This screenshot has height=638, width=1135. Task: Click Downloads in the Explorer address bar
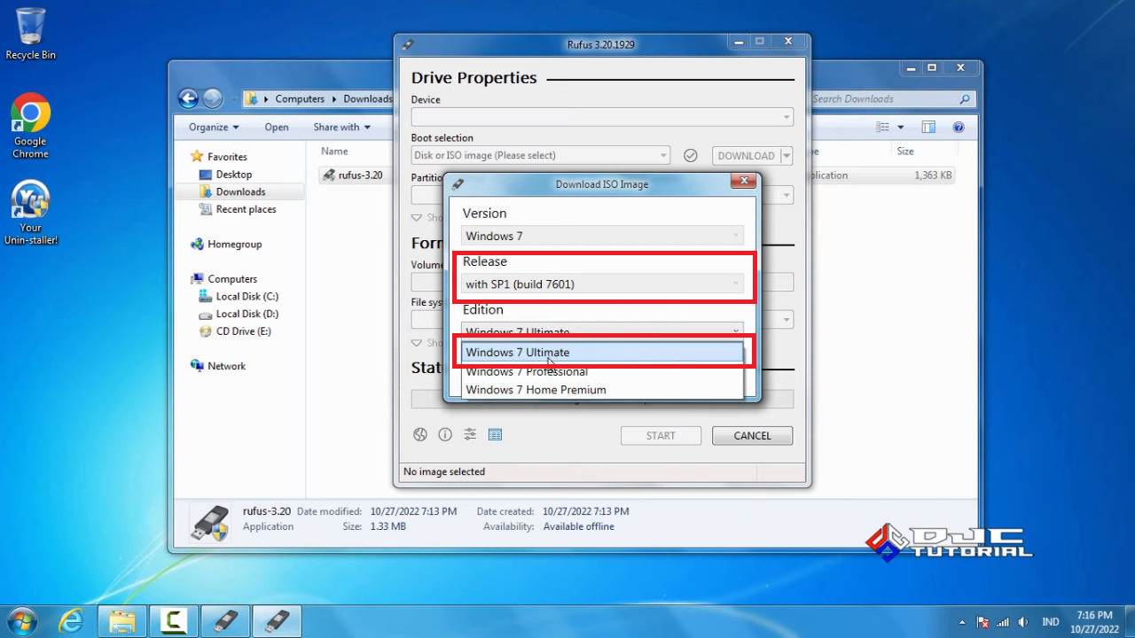(x=367, y=99)
